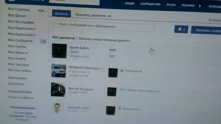This screenshot has width=221, height=124.
Task: Click the К списку link
Action: [x=215, y=20]
